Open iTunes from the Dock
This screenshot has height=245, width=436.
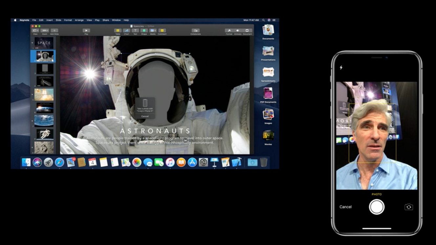pos(170,162)
